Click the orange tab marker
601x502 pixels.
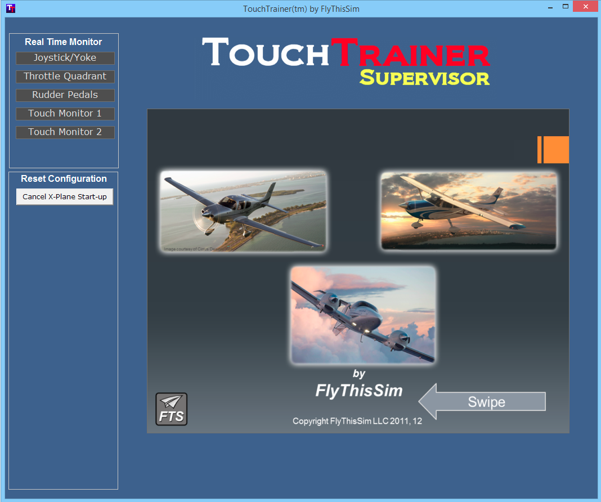(x=553, y=150)
